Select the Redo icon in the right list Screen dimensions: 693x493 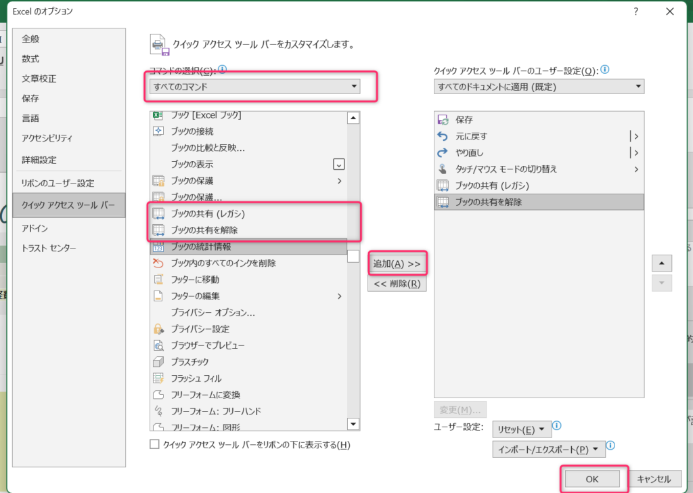(x=443, y=152)
